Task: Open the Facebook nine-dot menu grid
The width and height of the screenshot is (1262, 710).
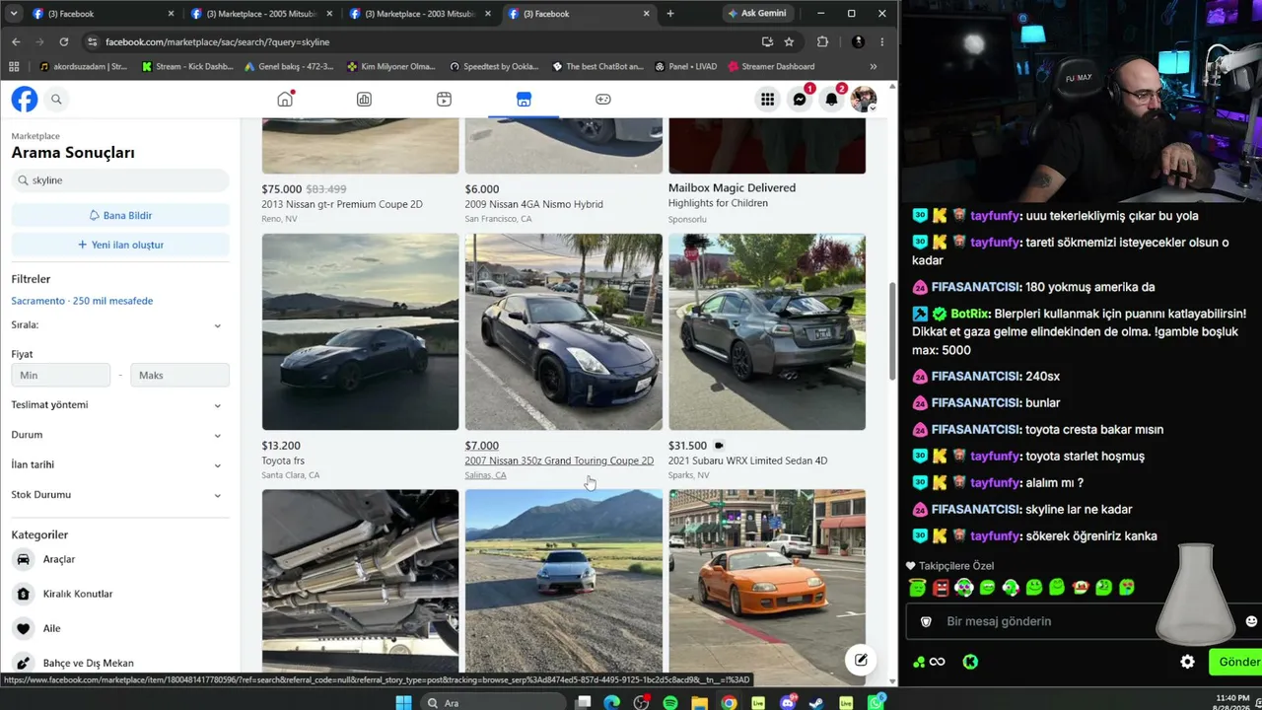Action: pos(767,99)
